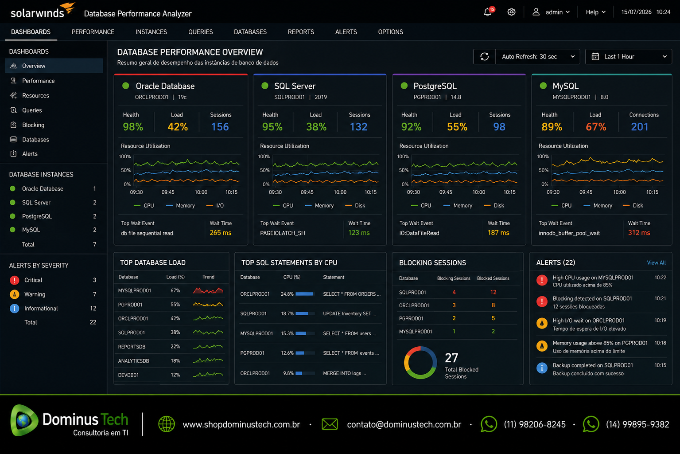Click the blocked sessions donut chart
Viewport: 680px width, 454px height.
tap(420, 363)
